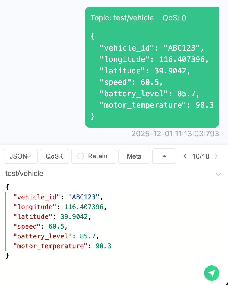Open the JSON payload format dropdown
This screenshot has height=285, width=228.
(x=21, y=156)
